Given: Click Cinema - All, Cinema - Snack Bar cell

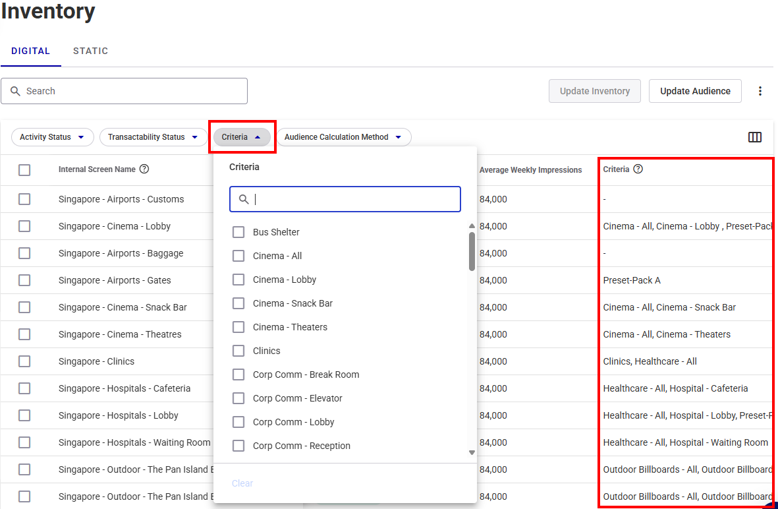Looking at the screenshot, I should click(669, 307).
